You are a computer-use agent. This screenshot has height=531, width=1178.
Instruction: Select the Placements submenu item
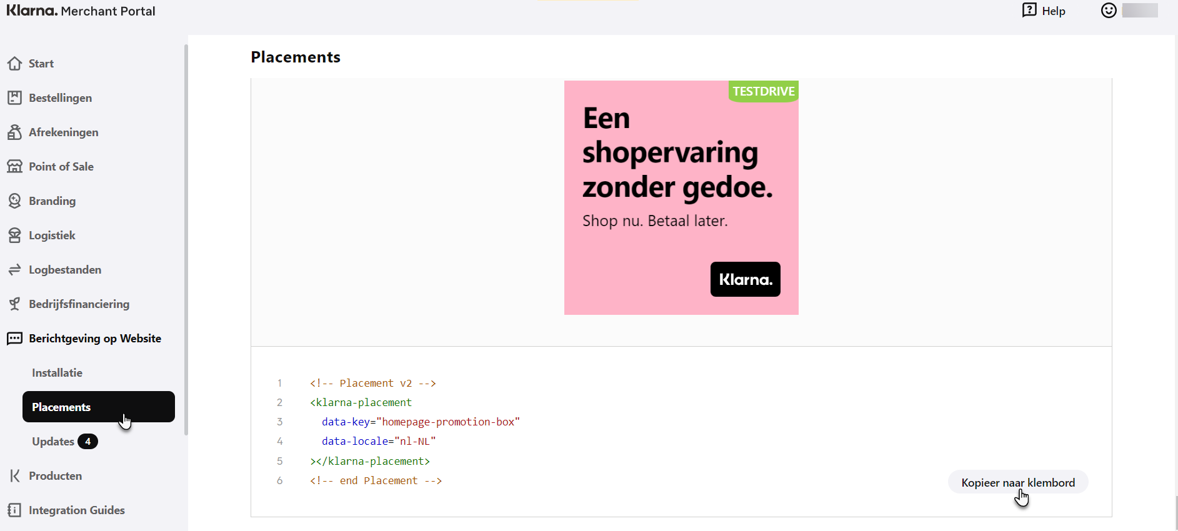(99, 407)
